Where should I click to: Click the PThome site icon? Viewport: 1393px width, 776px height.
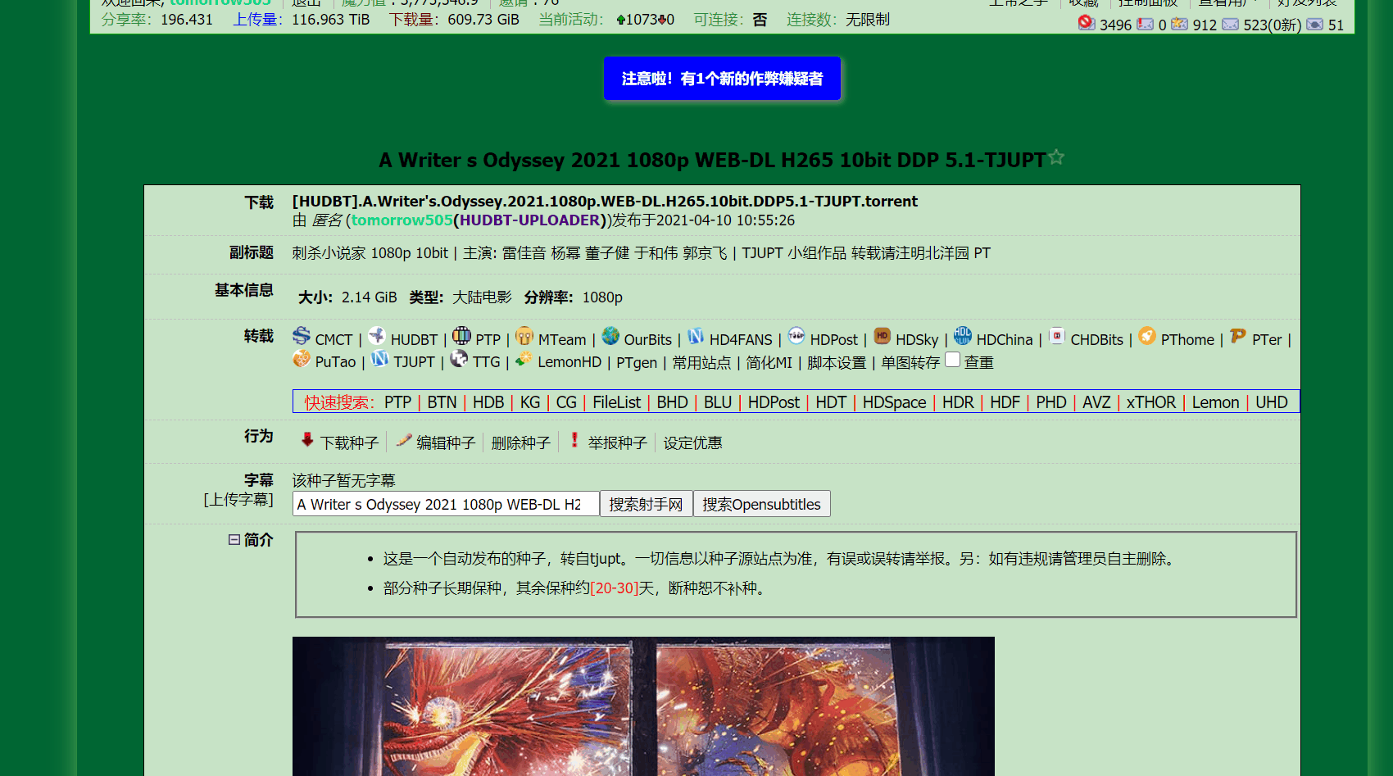(x=1147, y=335)
